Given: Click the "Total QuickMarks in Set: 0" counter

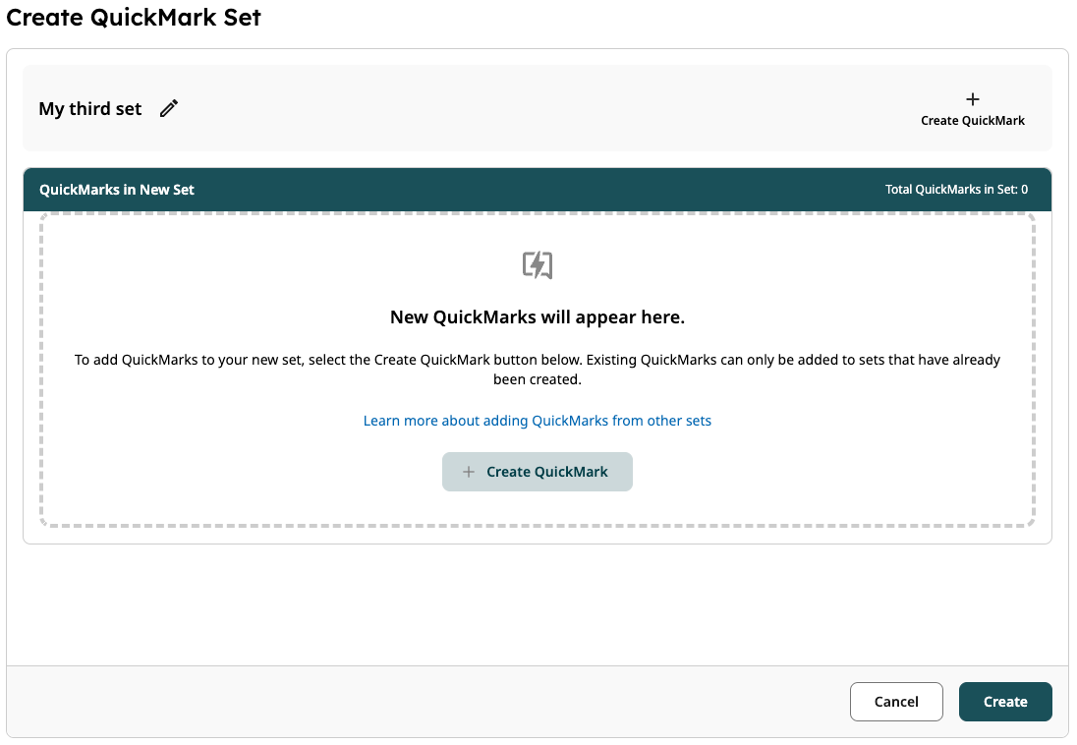Looking at the screenshot, I should click(x=956, y=190).
